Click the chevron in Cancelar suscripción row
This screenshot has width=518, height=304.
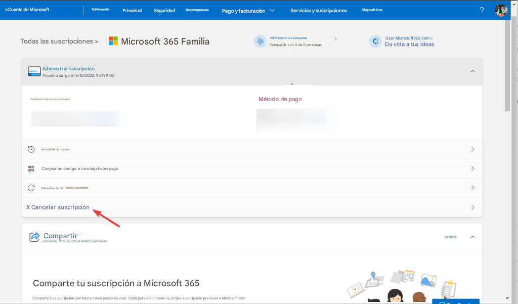point(473,207)
